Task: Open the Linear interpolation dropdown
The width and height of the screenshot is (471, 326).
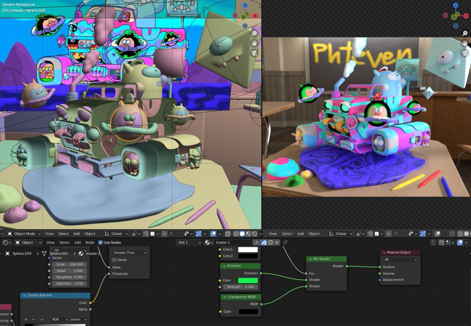Action: coord(78,319)
